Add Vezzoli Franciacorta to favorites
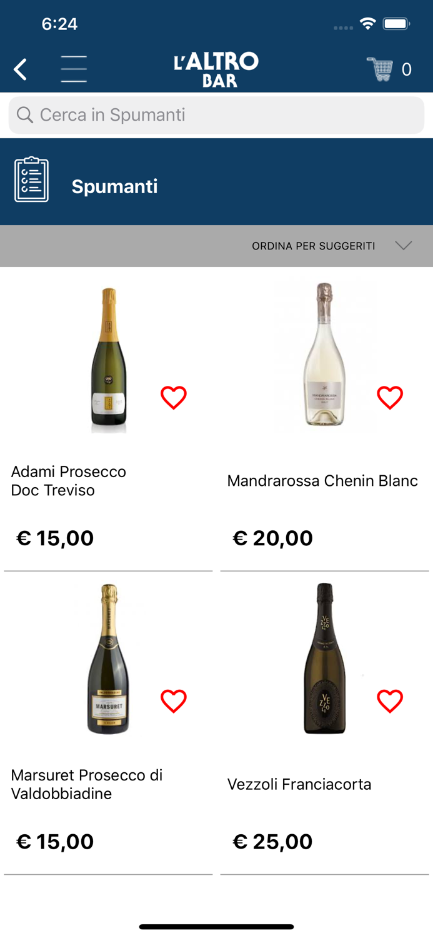 click(390, 701)
